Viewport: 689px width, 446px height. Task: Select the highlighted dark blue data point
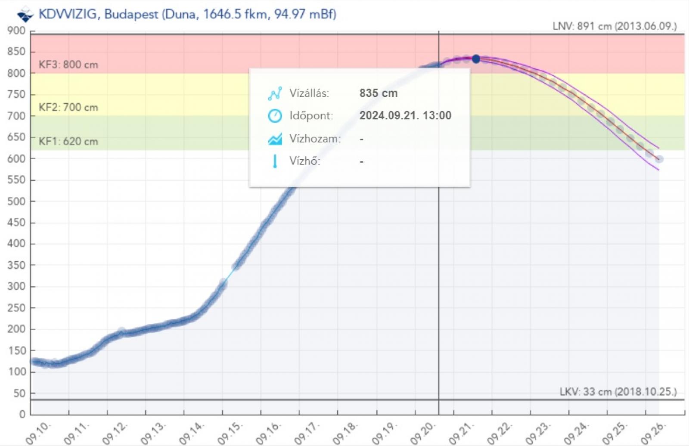pos(476,59)
